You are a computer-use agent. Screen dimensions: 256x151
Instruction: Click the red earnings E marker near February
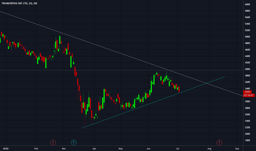pos(53,142)
